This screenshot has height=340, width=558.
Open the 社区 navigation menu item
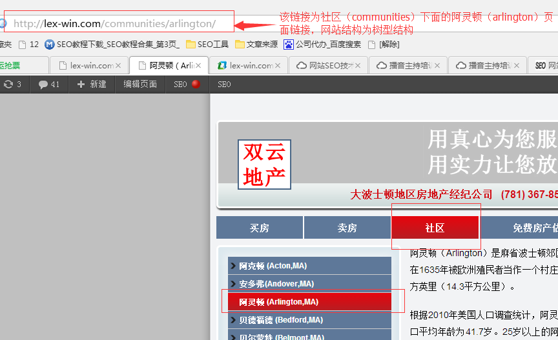[x=435, y=228]
